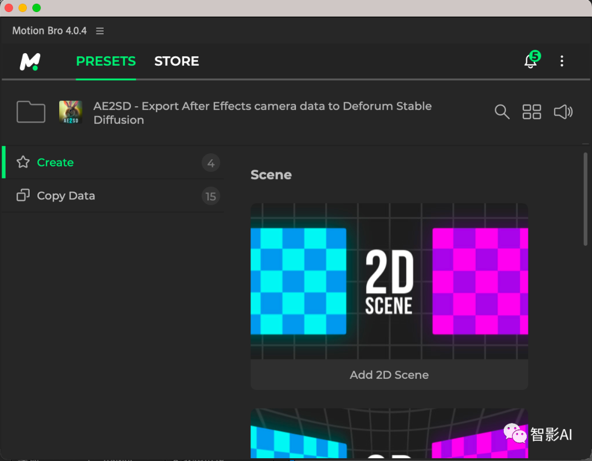This screenshot has width=592, height=461.
Task: Open the three-dot options menu
Action: click(x=562, y=61)
